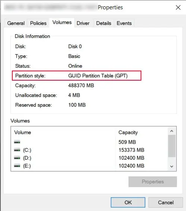This screenshot has height=211, width=186.
Task: Click the volumes list scrollbar thumb
Action: [172, 146]
